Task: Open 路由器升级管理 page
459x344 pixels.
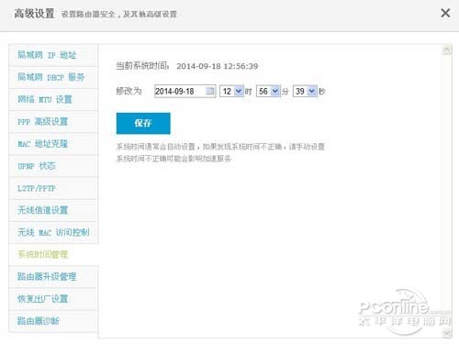Action: (x=53, y=277)
